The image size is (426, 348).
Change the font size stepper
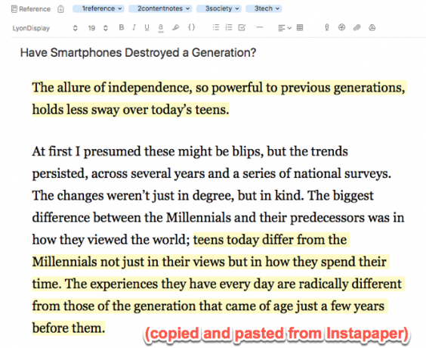pyautogui.click(x=106, y=28)
